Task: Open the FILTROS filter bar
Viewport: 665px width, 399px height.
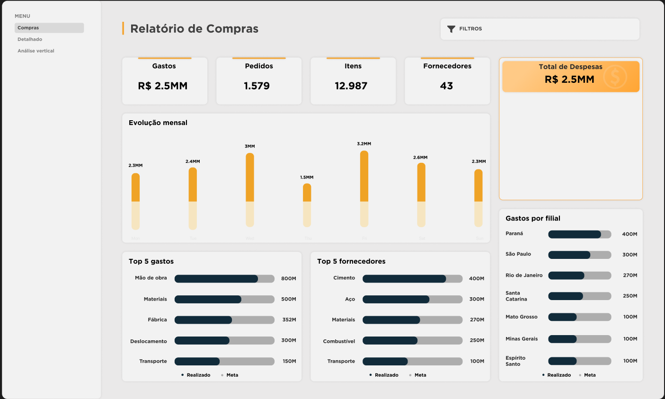Action: (540, 29)
